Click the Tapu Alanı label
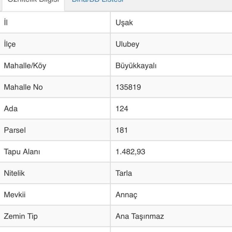232x232 pixels. coord(22,152)
